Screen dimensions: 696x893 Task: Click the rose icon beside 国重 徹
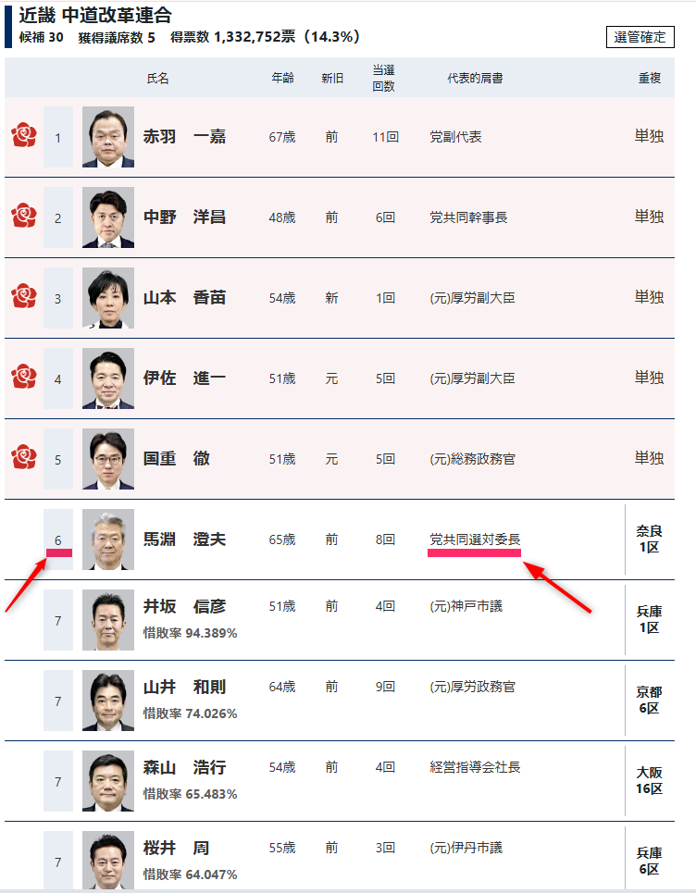[x=23, y=458]
